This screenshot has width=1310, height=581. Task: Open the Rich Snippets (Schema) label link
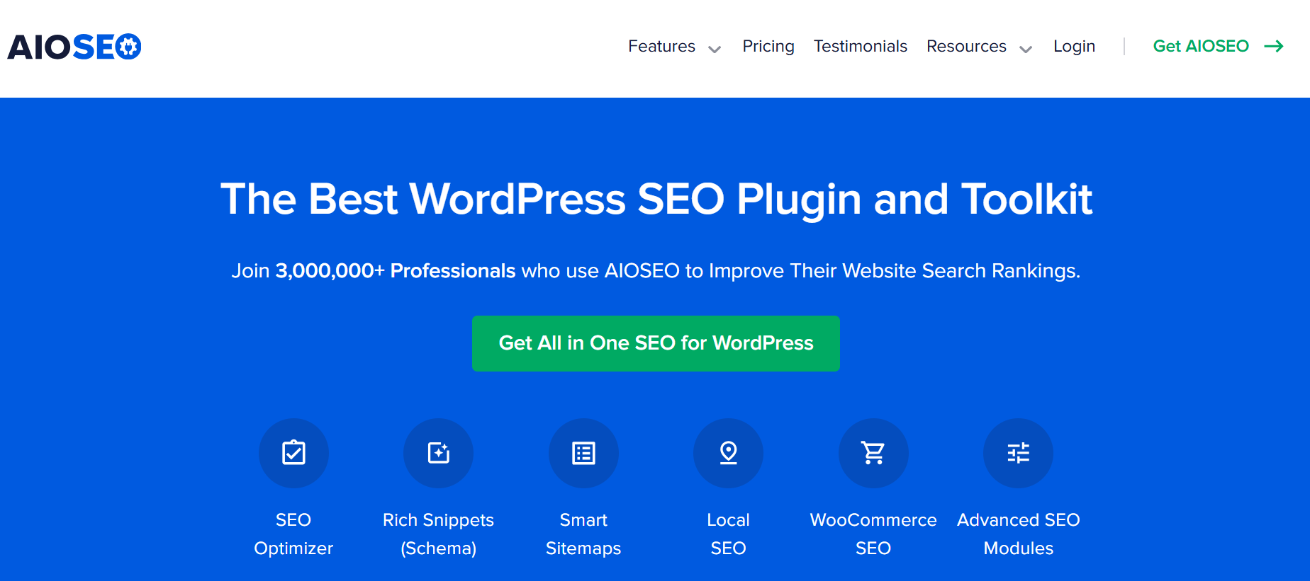tap(439, 534)
